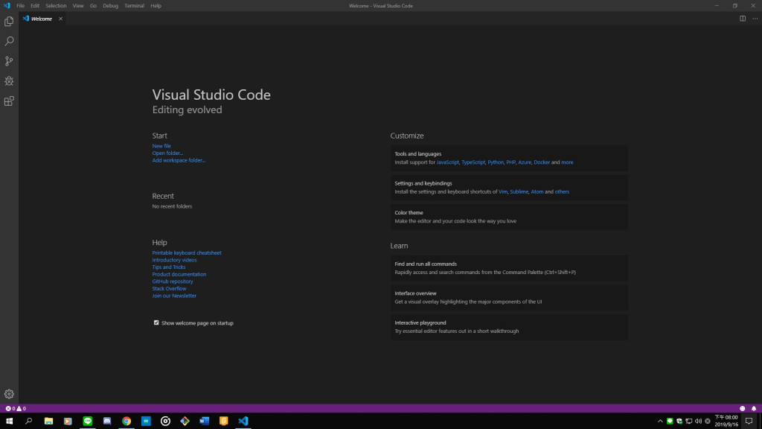Open Microsoft Word from taskbar
762x429 pixels.
pyautogui.click(x=204, y=422)
